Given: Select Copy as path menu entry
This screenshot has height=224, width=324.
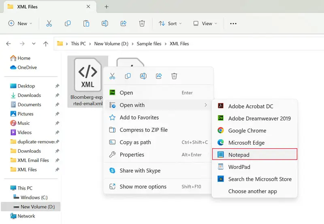Looking at the screenshot, I should coord(135,142).
